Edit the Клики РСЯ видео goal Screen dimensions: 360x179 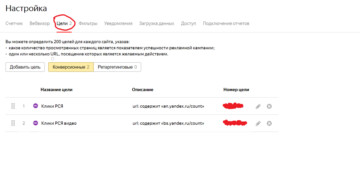(258, 123)
